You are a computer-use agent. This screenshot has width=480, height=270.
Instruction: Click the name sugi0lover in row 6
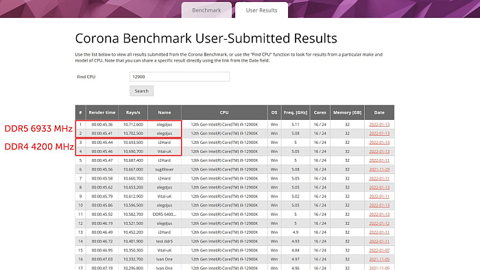(165, 169)
